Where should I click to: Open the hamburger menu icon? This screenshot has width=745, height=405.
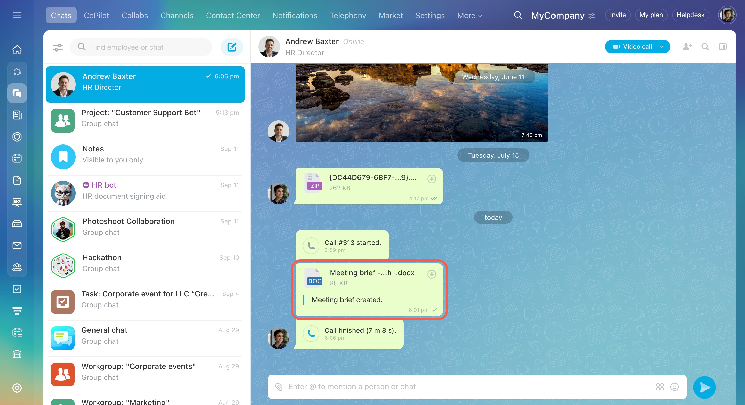[17, 15]
